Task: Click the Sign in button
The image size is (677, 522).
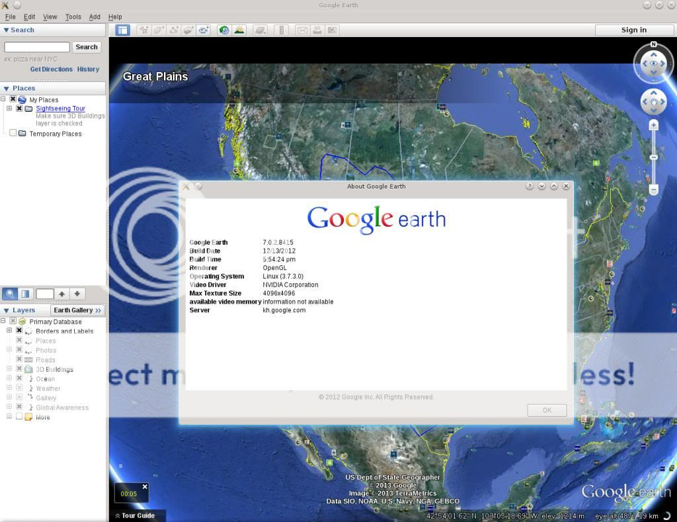Action: click(634, 30)
